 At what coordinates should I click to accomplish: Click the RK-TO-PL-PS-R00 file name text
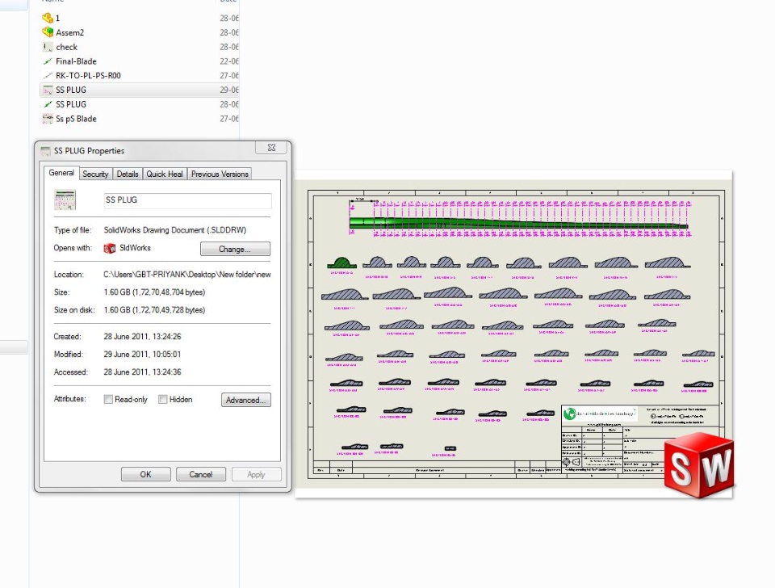click(x=88, y=76)
